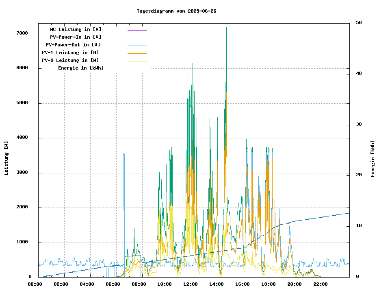Select the 12:00 time axis tick label
The image size is (390, 293).
(191, 284)
